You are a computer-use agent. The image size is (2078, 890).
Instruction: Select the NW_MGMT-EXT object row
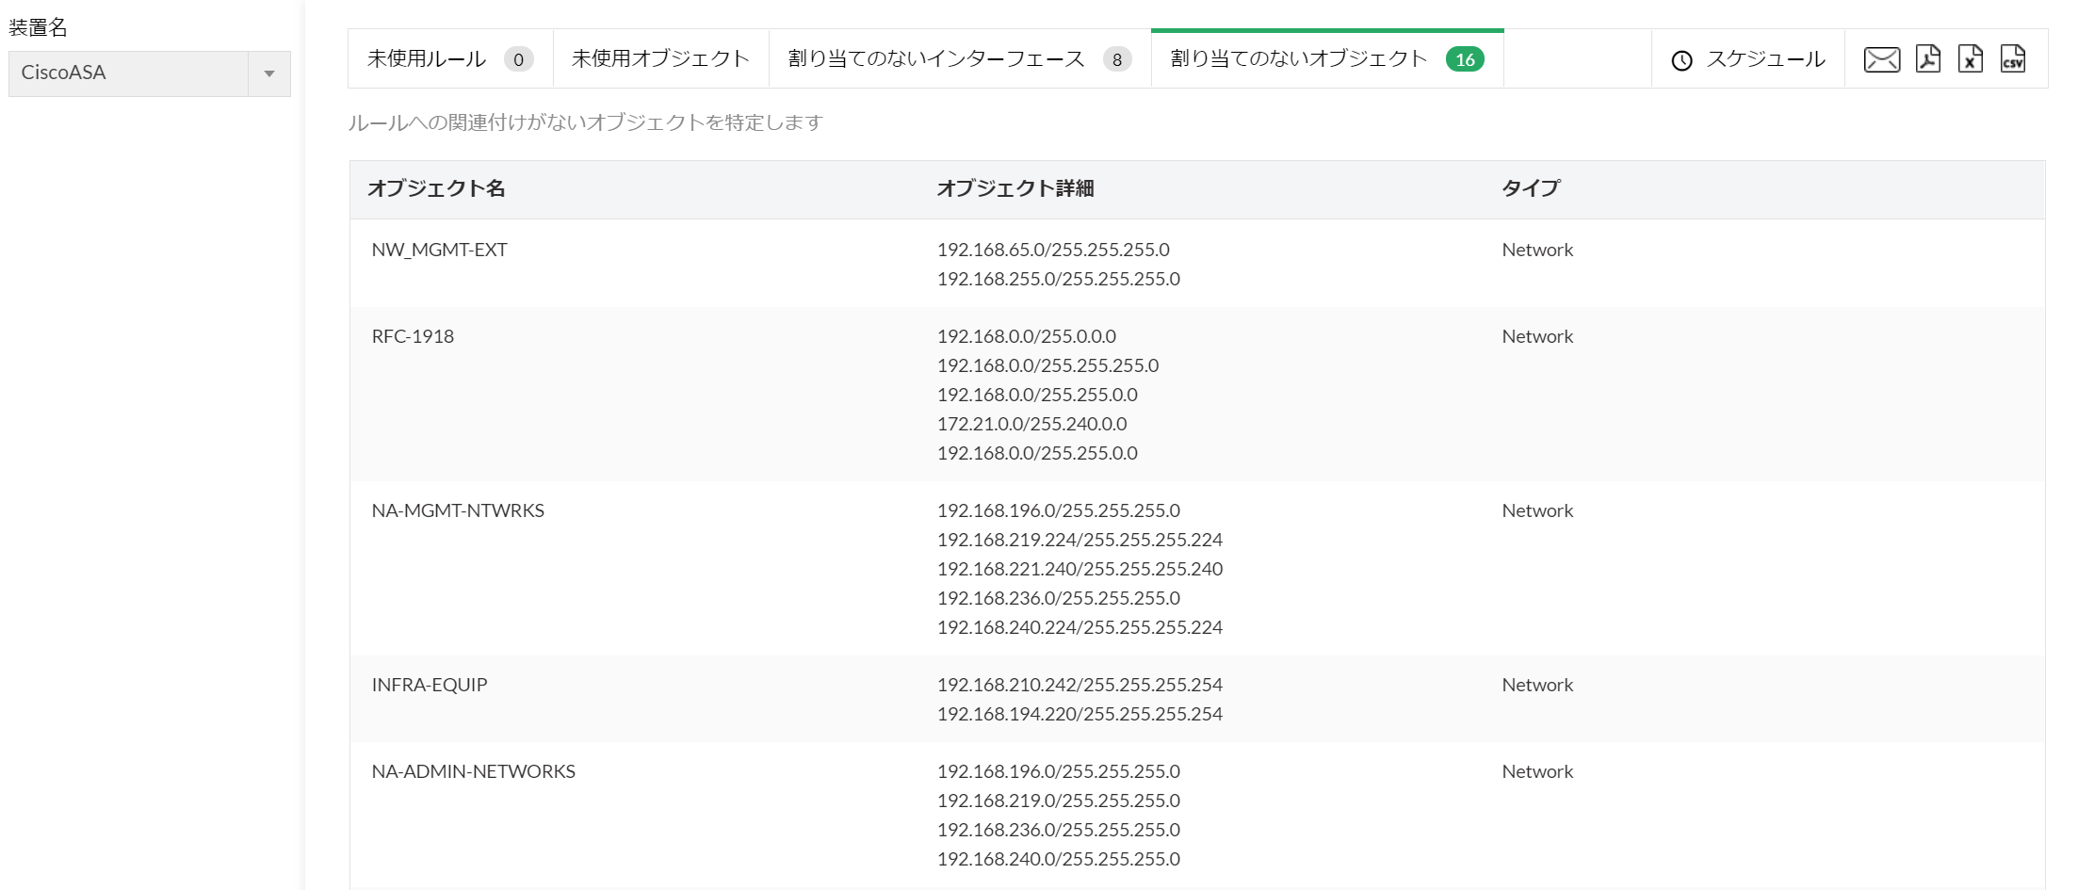[439, 250]
